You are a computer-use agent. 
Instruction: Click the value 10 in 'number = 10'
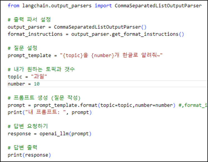pyautogui.click(x=37, y=84)
